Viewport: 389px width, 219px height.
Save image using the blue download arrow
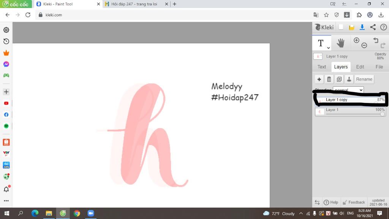click(362, 27)
